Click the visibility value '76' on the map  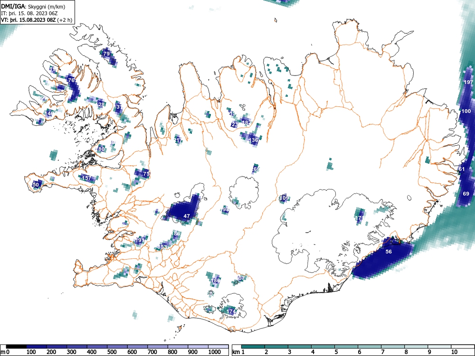pyautogui.click(x=72, y=81)
